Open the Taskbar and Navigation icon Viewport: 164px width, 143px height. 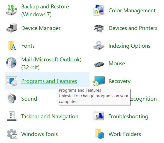point(12,116)
